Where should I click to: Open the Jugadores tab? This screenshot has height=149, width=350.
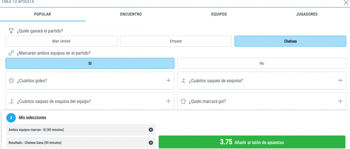pyautogui.click(x=306, y=14)
